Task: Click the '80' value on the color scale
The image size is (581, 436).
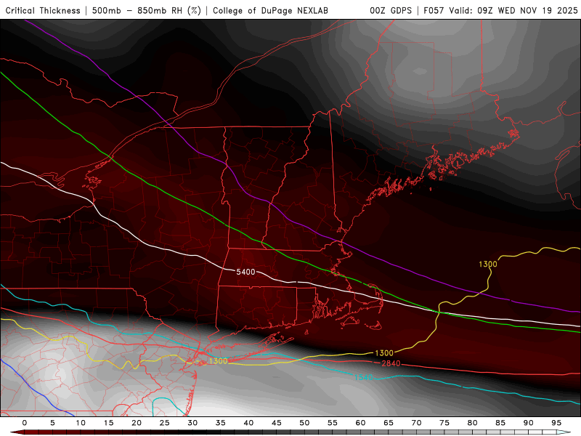Action: 472,423
